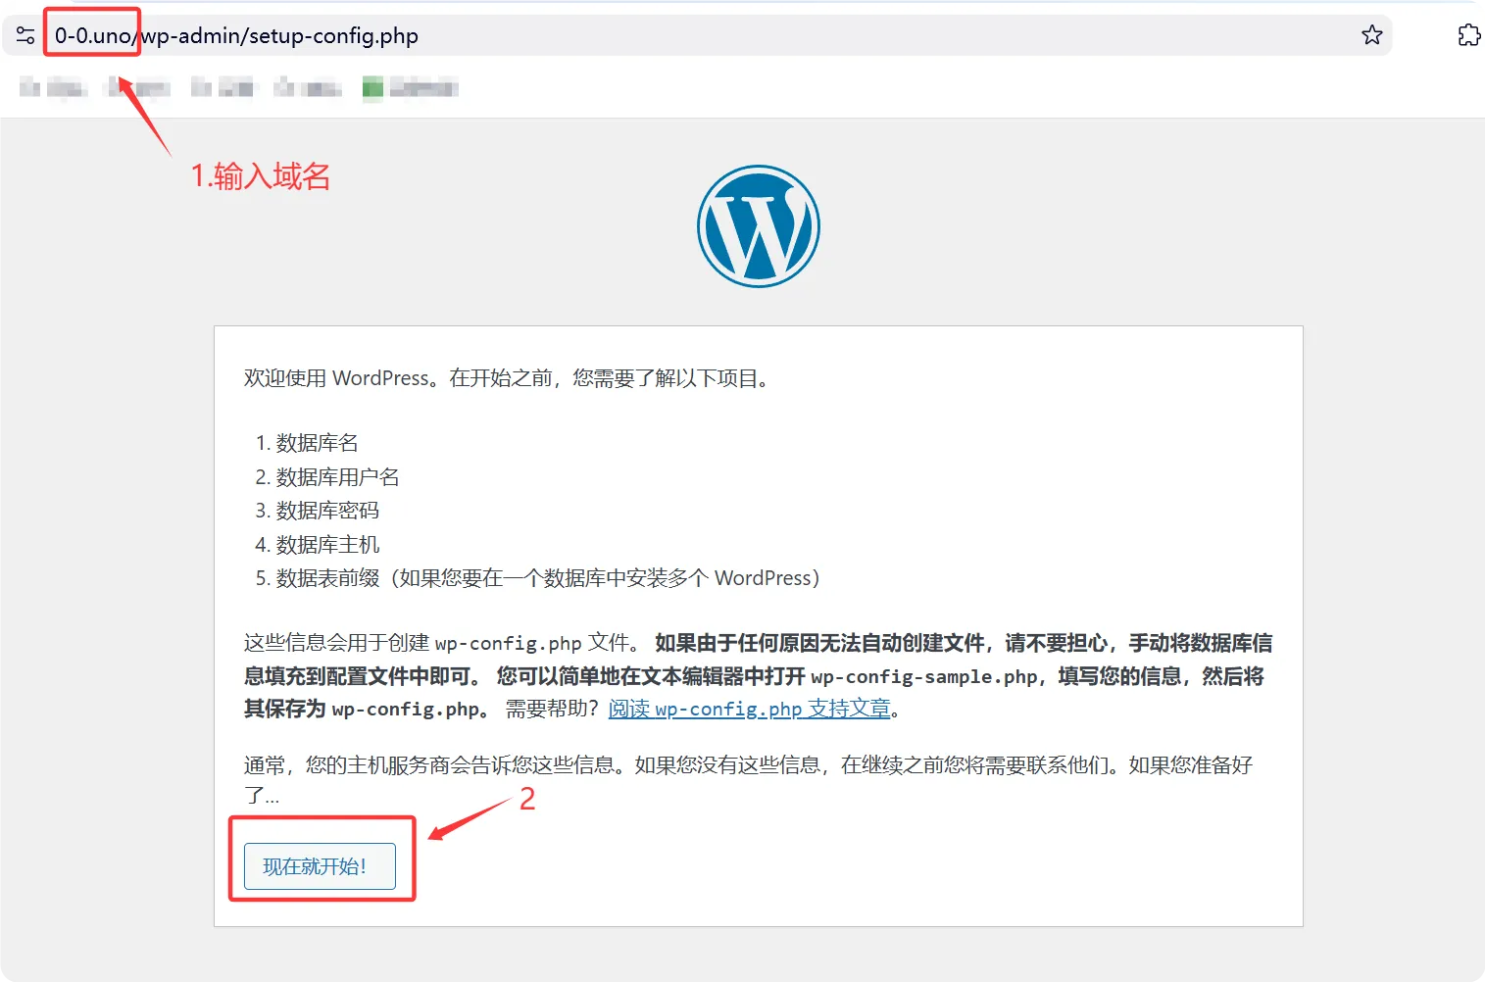Click the address bar to edit the URL

(686, 34)
